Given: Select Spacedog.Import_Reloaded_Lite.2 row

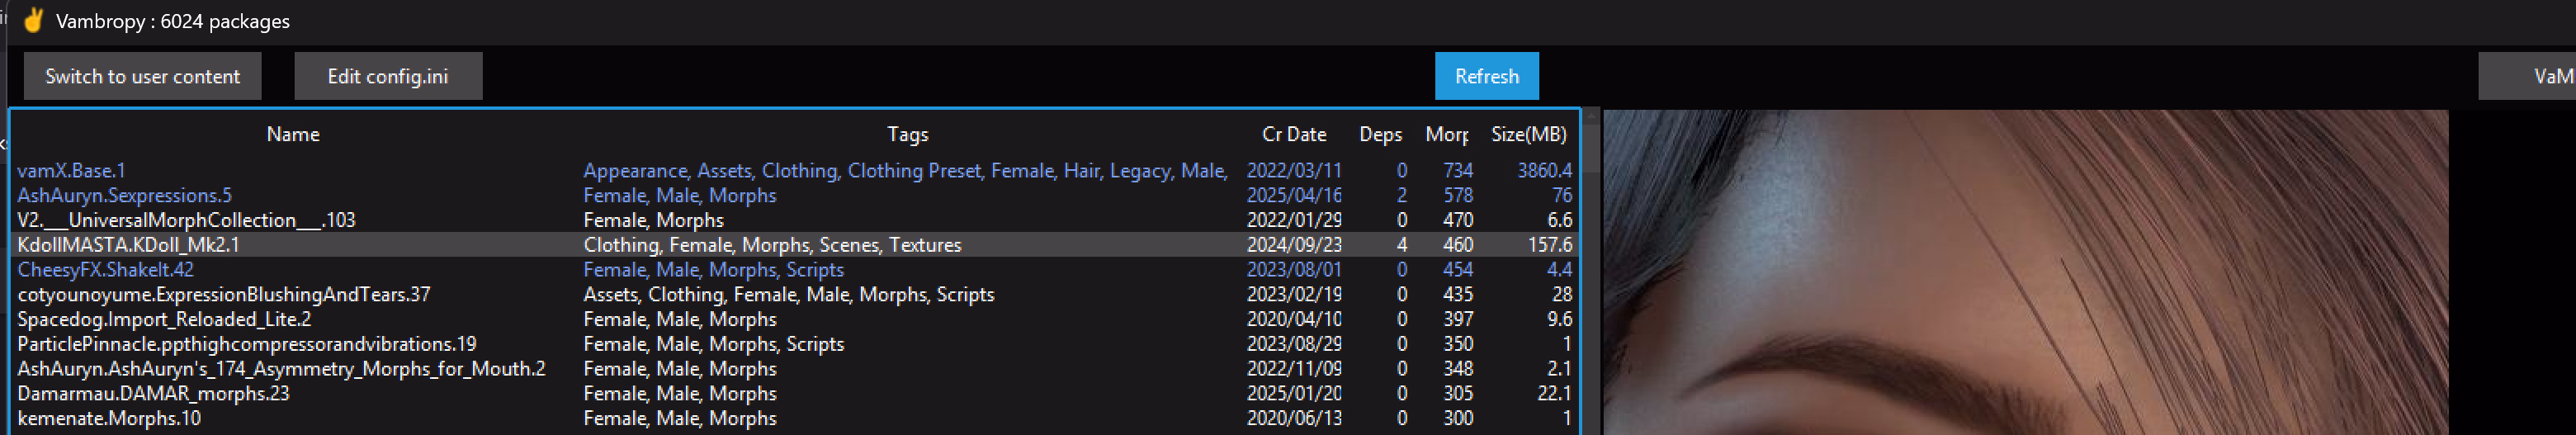Looking at the screenshot, I should [x=795, y=319].
